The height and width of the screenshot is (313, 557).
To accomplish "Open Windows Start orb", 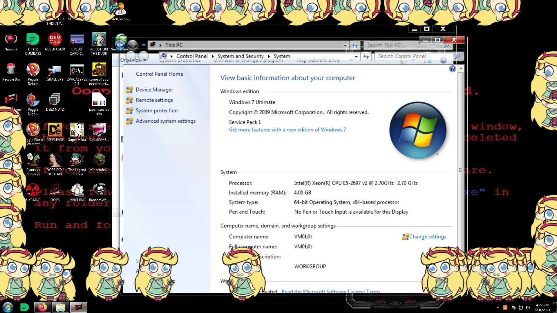I will coord(8,307).
